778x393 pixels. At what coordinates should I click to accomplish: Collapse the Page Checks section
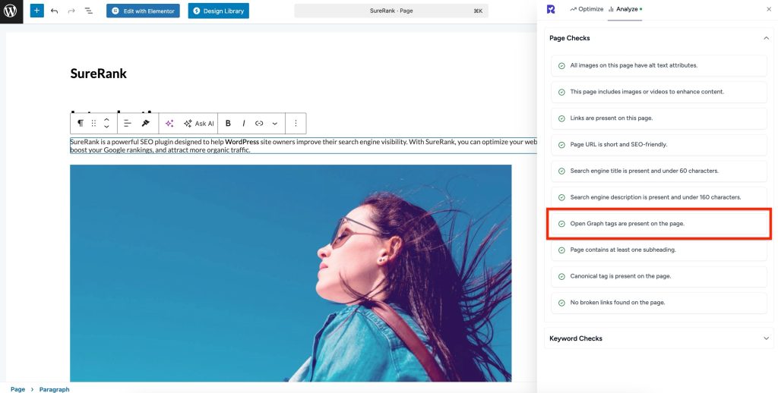(x=766, y=38)
